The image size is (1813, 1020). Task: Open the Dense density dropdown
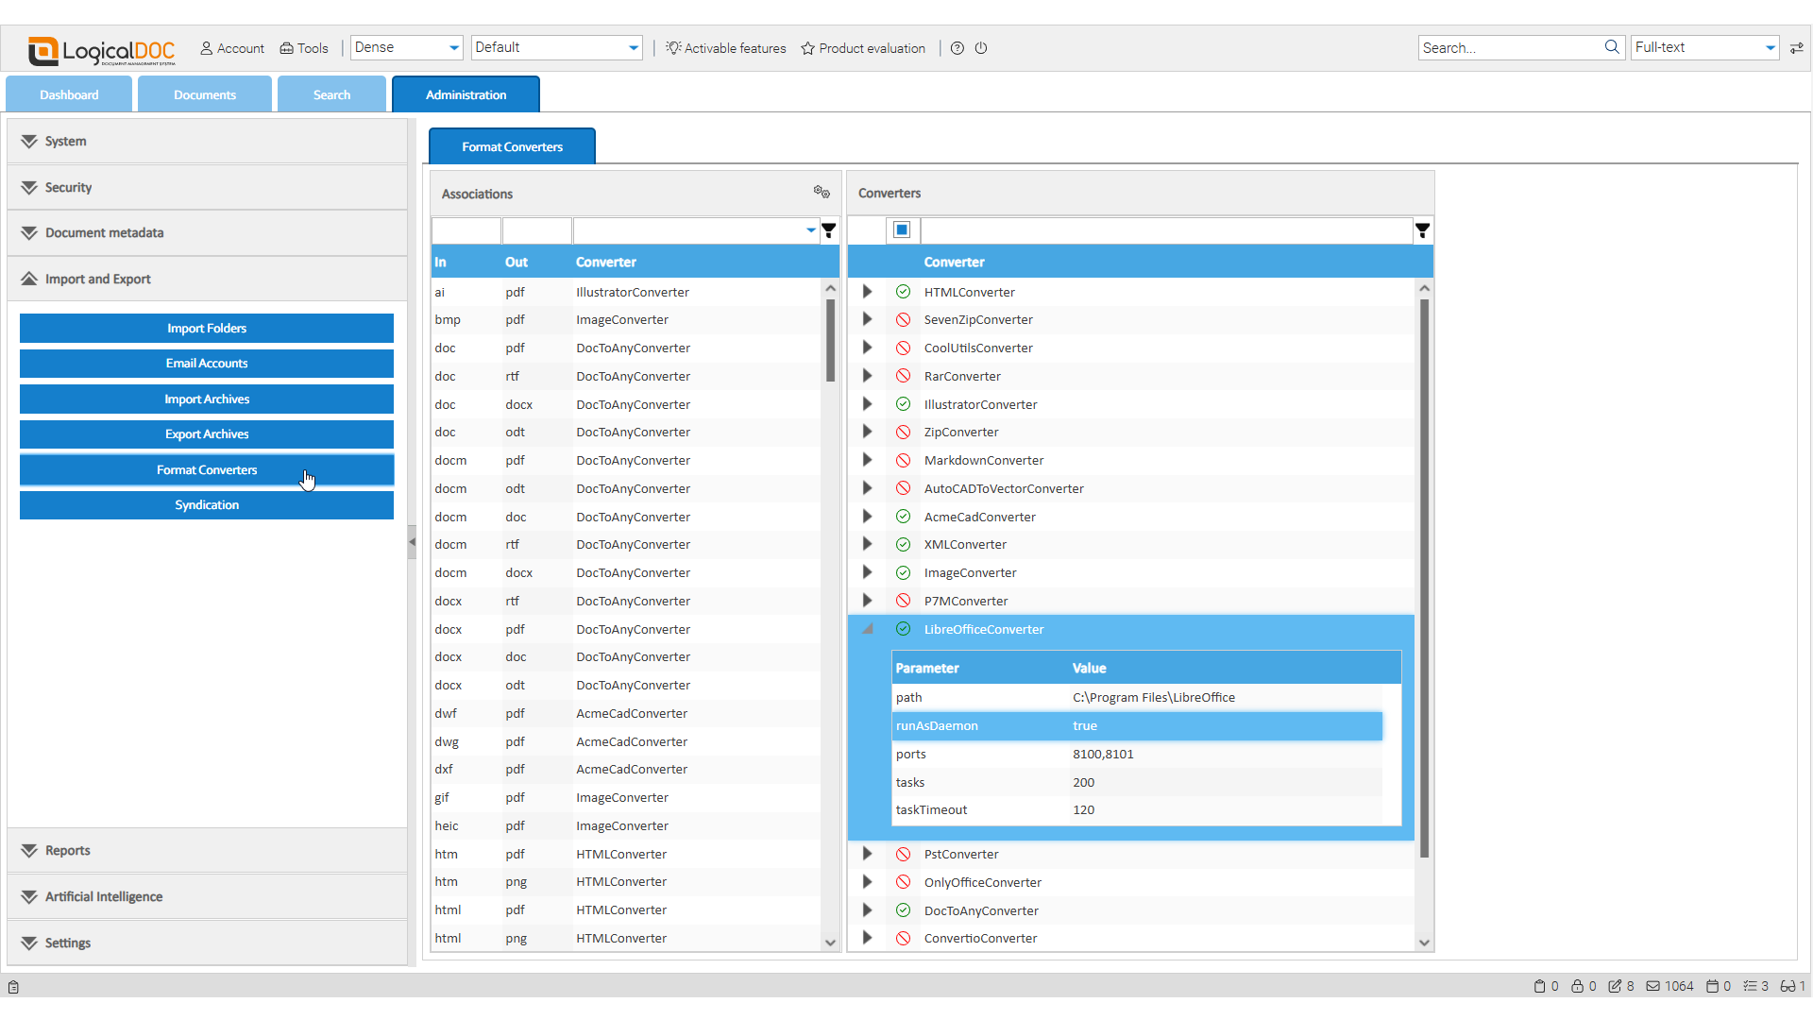(406, 48)
